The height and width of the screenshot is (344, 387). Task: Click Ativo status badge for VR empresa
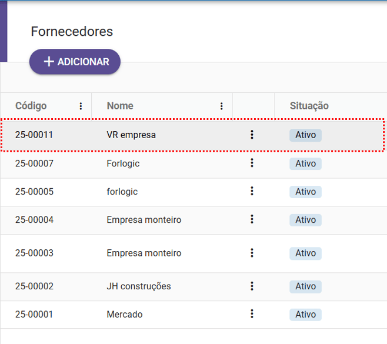[x=305, y=135]
